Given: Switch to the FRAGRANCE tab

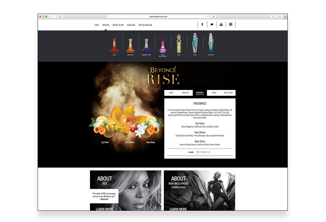Looking at the screenshot, I should click(x=200, y=93).
